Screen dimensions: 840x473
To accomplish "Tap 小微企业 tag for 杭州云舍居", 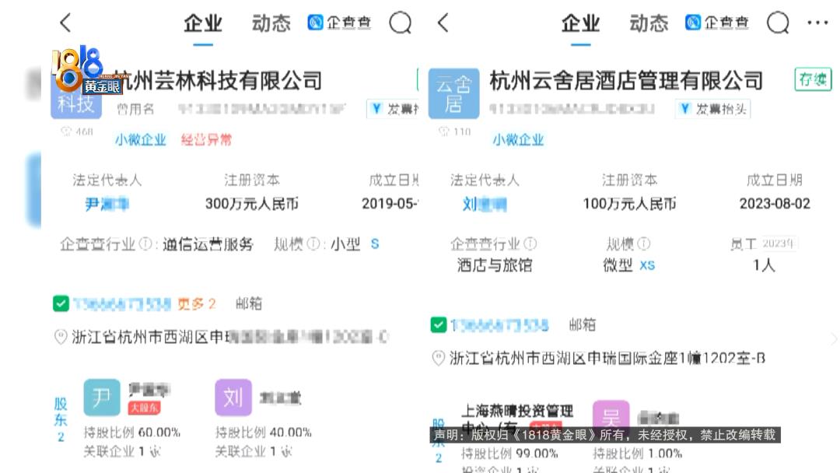I will tap(518, 140).
